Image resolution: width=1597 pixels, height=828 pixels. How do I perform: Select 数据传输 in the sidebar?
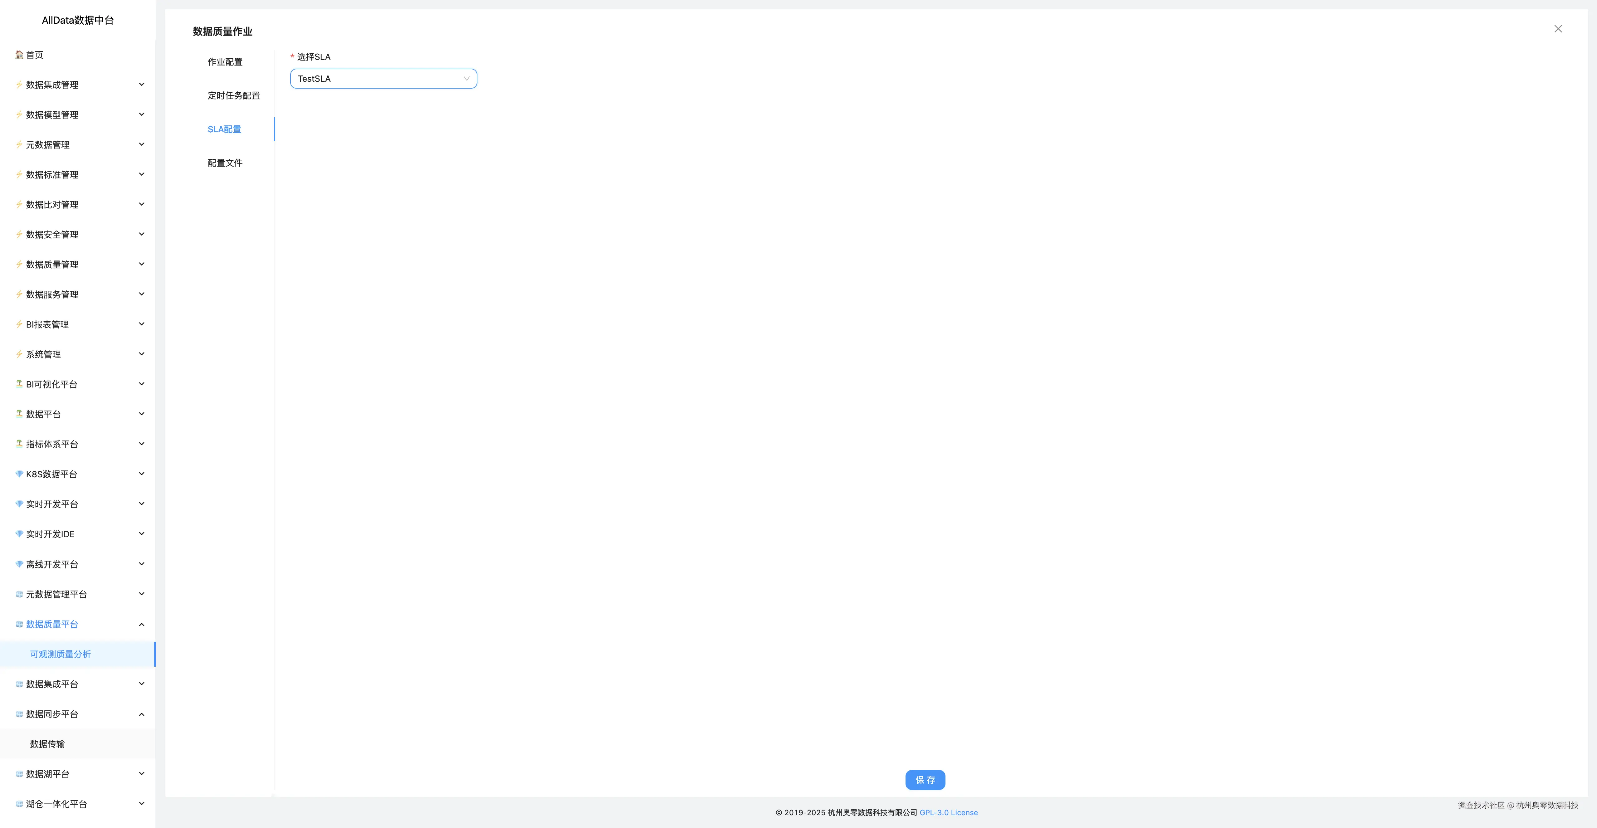[x=47, y=744]
